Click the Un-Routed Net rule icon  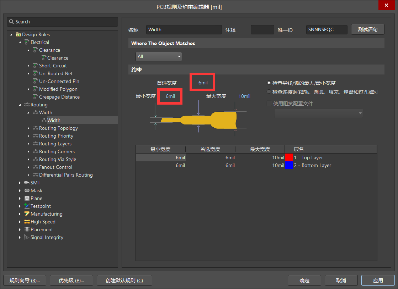pyautogui.click(x=35, y=73)
